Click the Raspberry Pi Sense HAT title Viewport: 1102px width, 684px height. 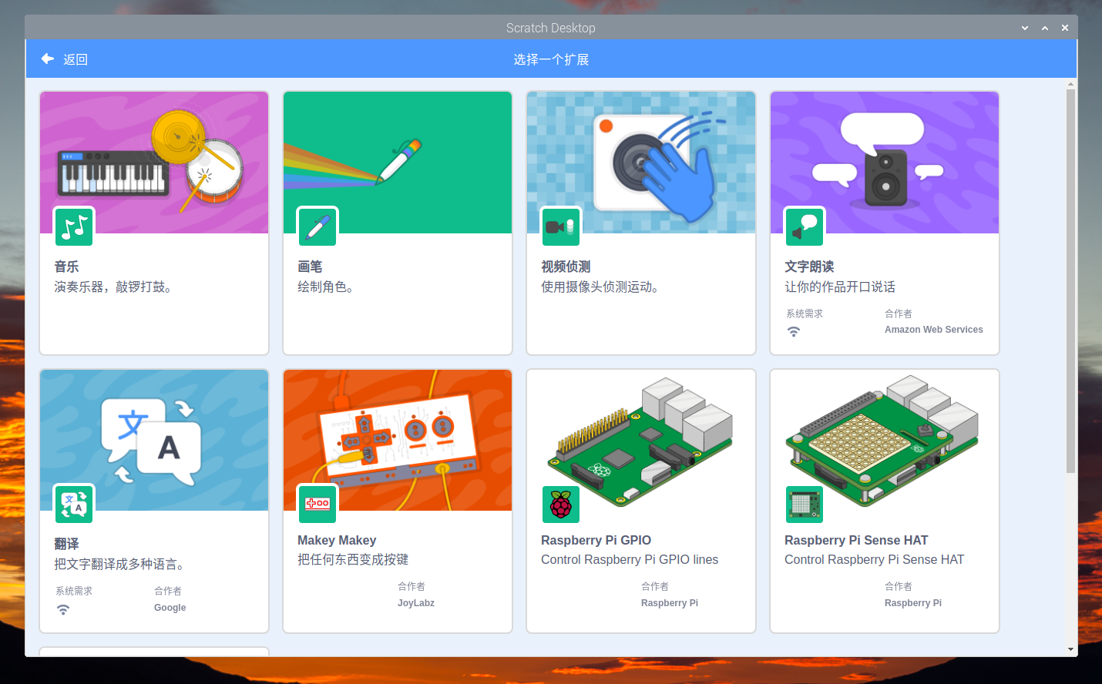(856, 540)
